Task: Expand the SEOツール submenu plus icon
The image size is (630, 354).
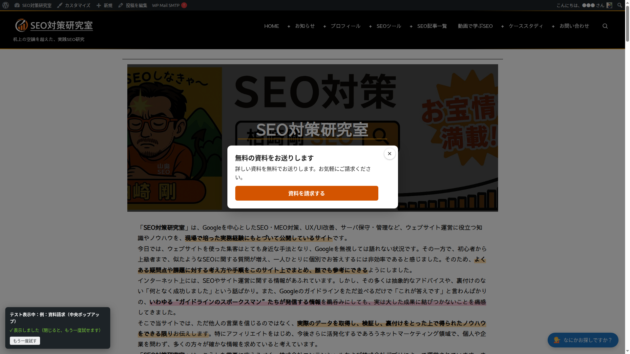Action: 370,26
